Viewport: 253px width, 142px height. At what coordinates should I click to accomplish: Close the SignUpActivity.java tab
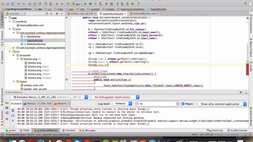point(125,14)
